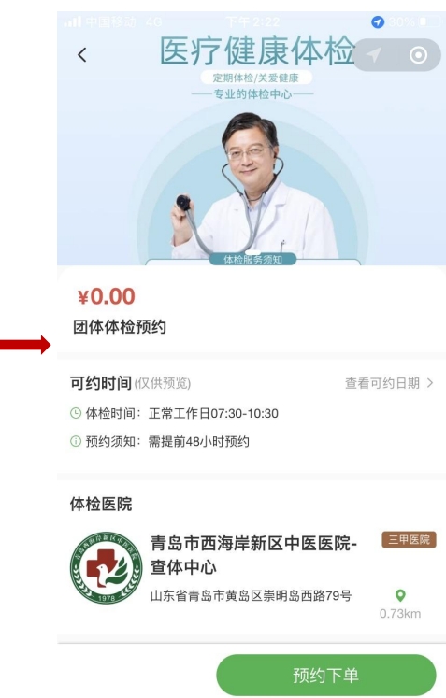
Task: Open the 体检服务须知 tab on banner
Action: (x=252, y=260)
